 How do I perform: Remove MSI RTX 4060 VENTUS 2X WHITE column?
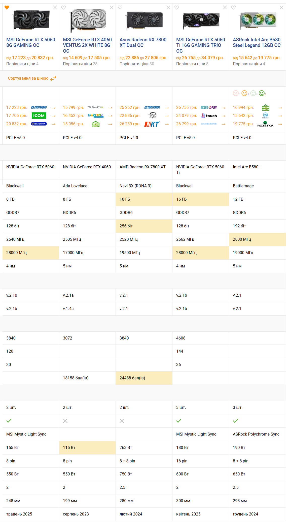pyautogui.click(x=112, y=8)
